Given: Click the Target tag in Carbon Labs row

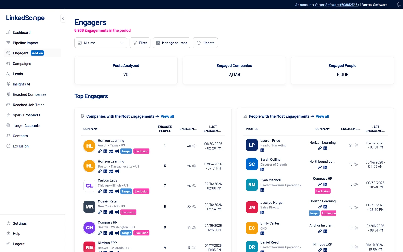Looking at the screenshot, I should 126,191.
